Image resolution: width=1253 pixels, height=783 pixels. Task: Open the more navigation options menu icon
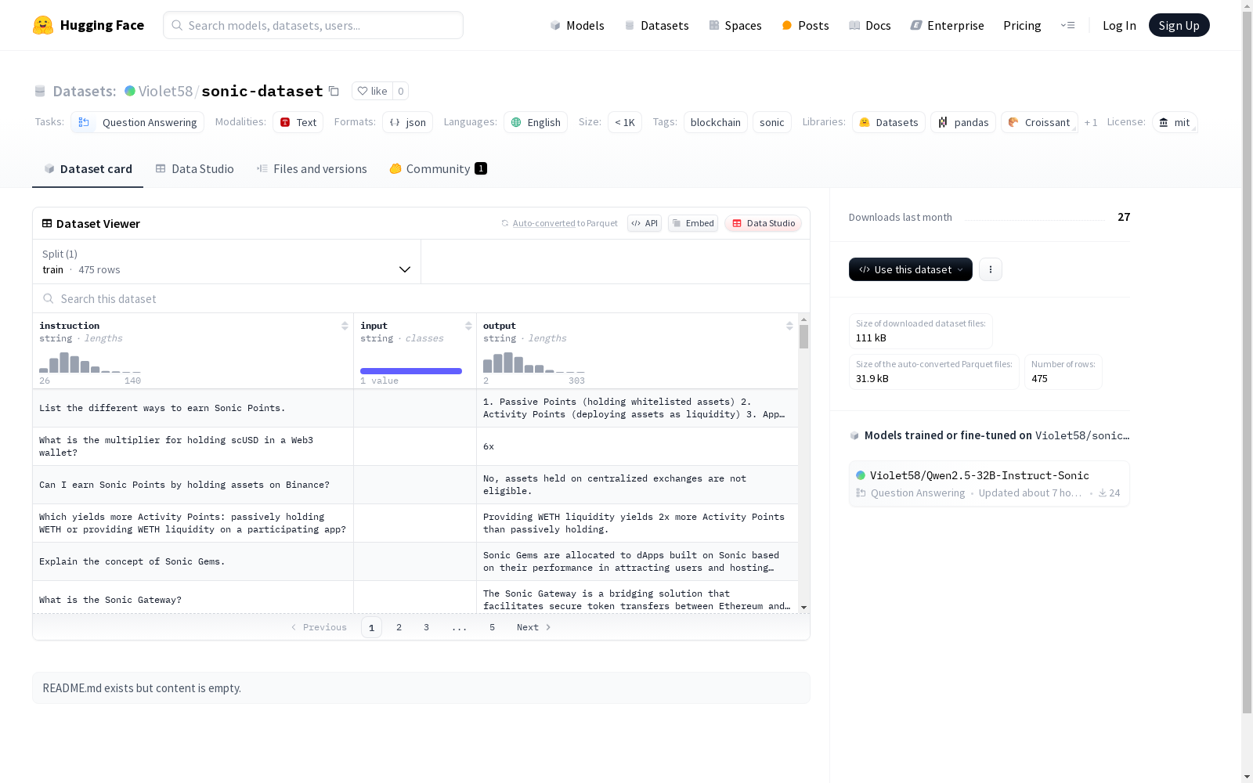[x=1067, y=25]
